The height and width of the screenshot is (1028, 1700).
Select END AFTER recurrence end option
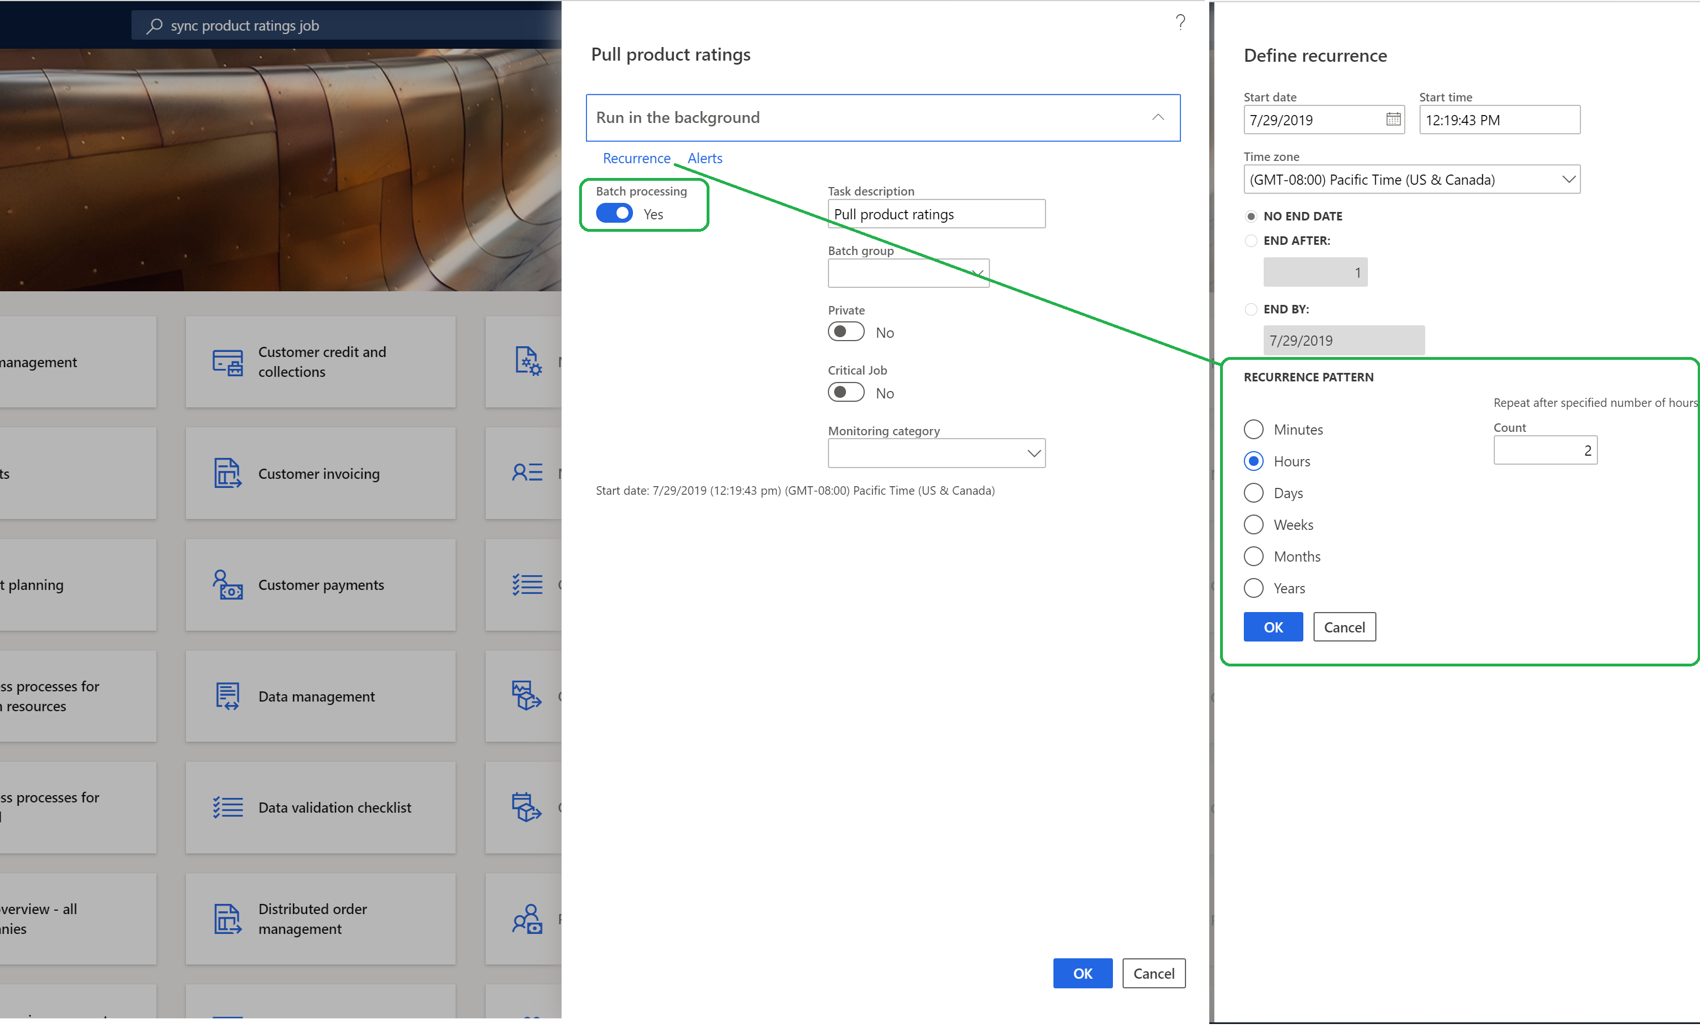point(1251,240)
